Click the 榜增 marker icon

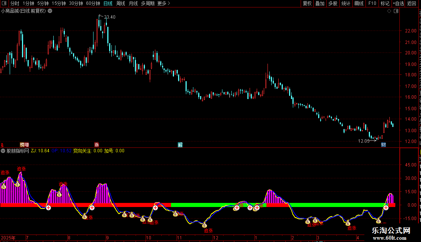coord(25,145)
